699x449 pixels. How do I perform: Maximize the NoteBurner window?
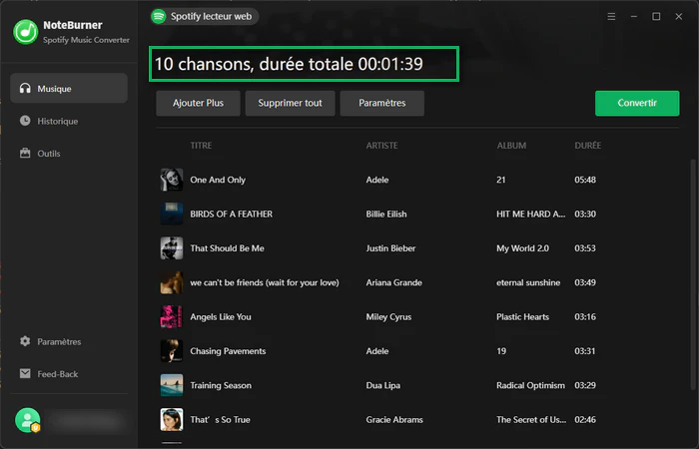click(x=656, y=17)
